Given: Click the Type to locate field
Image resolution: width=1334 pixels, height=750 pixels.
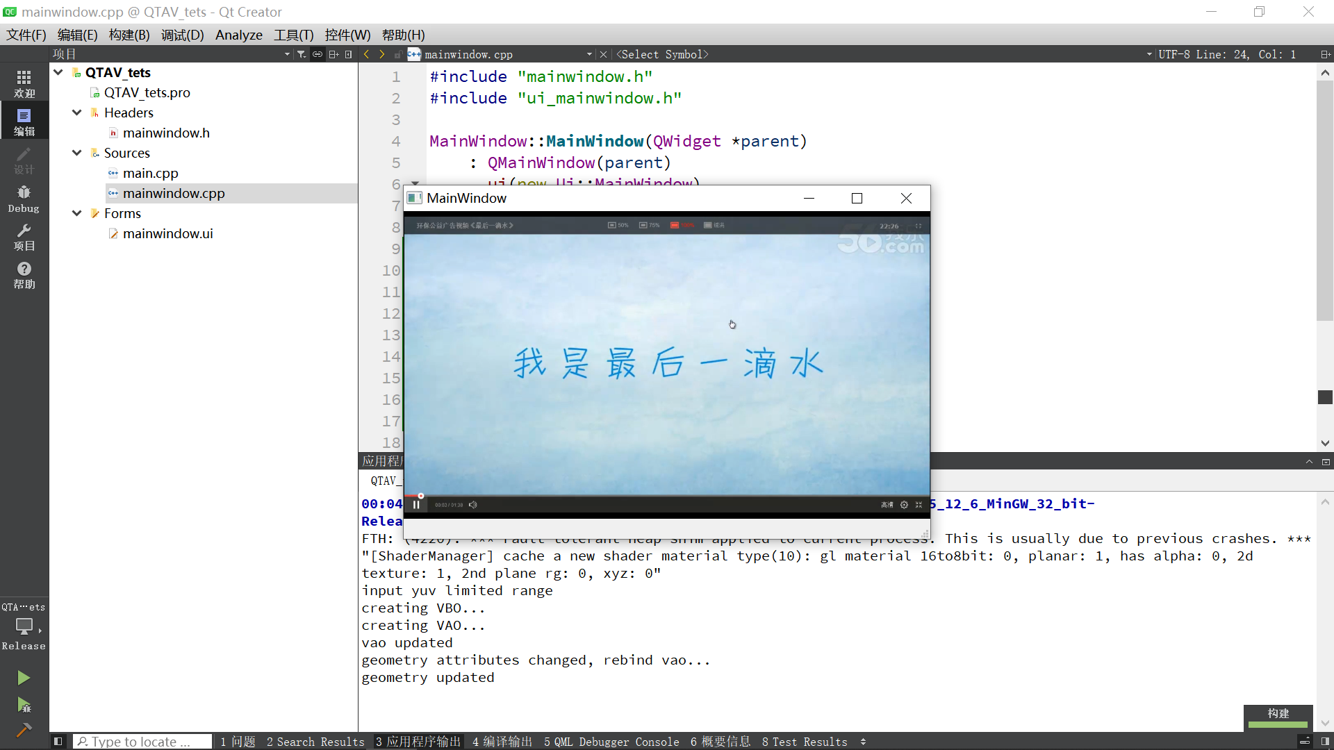Looking at the screenshot, I should 142,742.
